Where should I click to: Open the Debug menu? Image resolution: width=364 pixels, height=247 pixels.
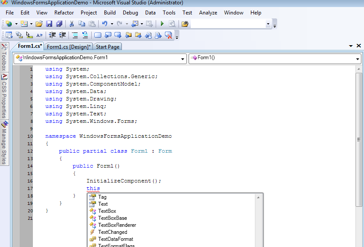[130, 13]
